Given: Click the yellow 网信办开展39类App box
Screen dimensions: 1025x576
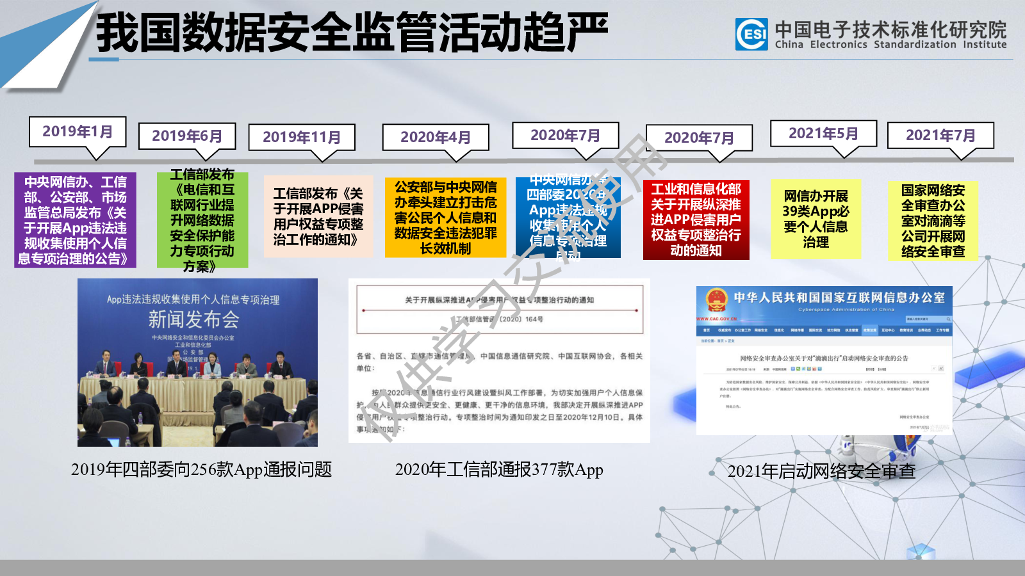Looking at the screenshot, I should [816, 219].
